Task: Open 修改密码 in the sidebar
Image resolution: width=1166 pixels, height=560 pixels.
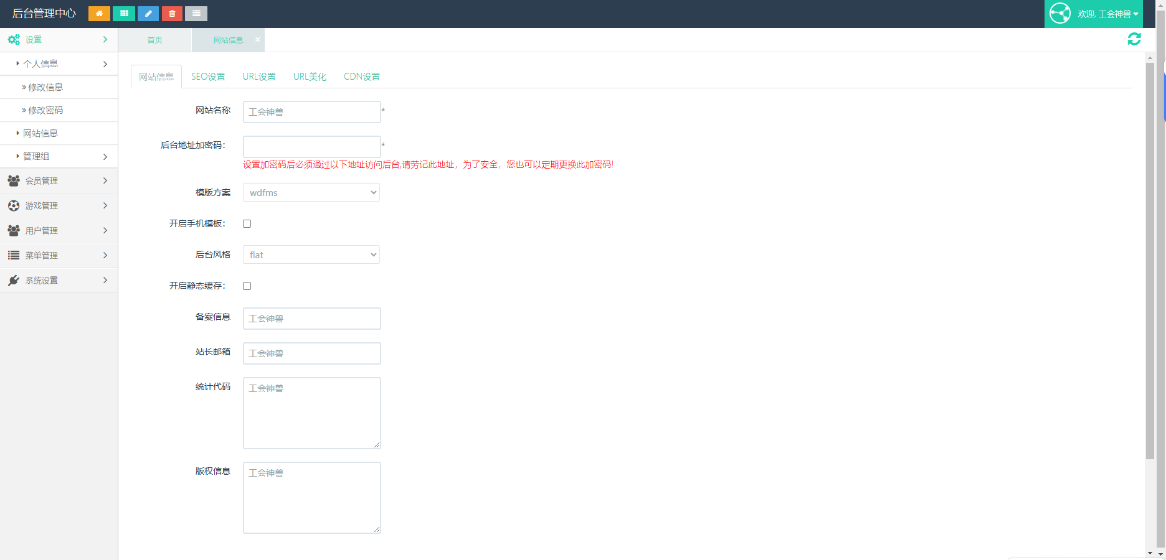Action: coord(59,110)
